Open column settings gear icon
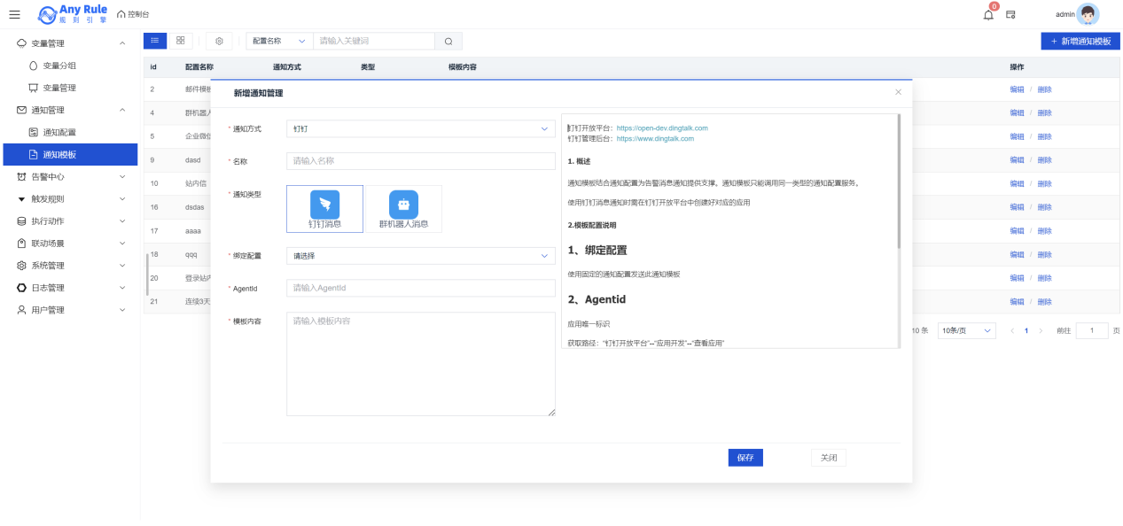 (219, 41)
